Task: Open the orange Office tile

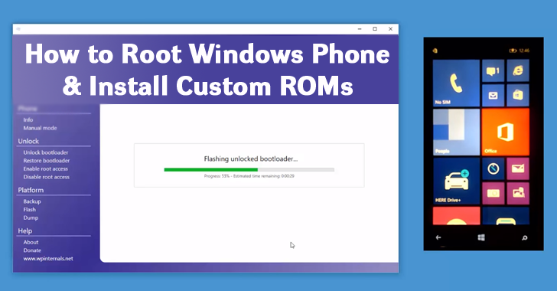Action: coord(505,132)
